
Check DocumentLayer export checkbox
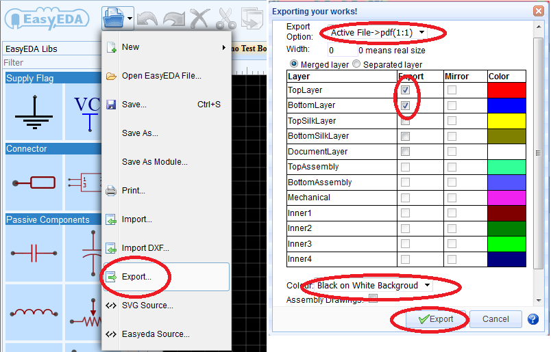(405, 152)
